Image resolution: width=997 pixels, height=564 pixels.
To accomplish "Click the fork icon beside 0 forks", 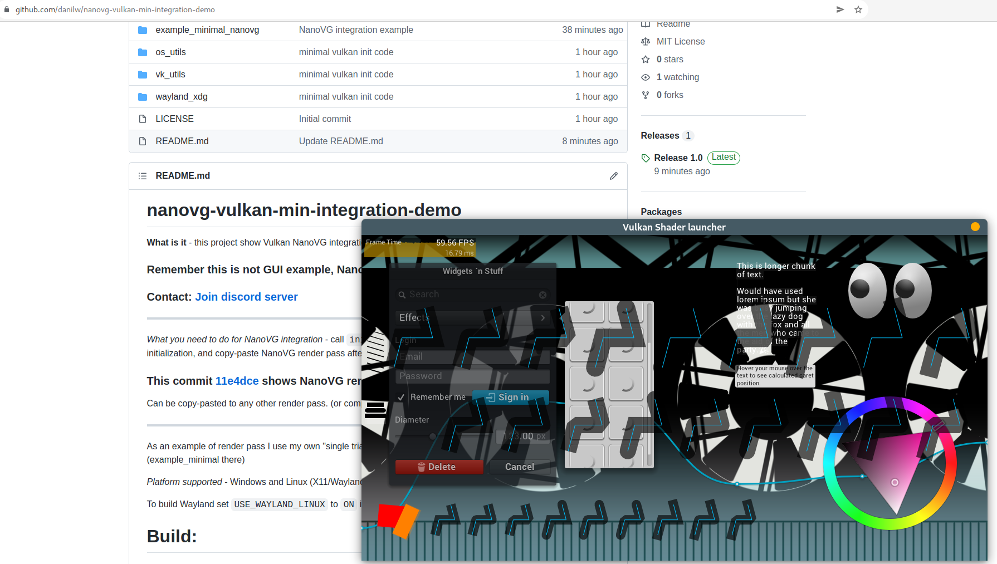I will pos(646,95).
